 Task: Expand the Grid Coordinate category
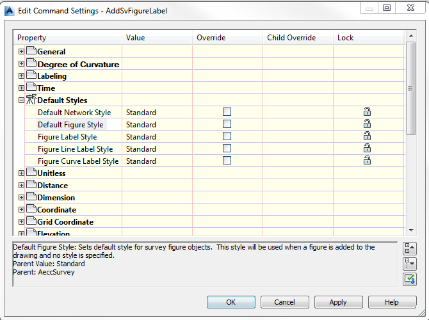(22, 222)
